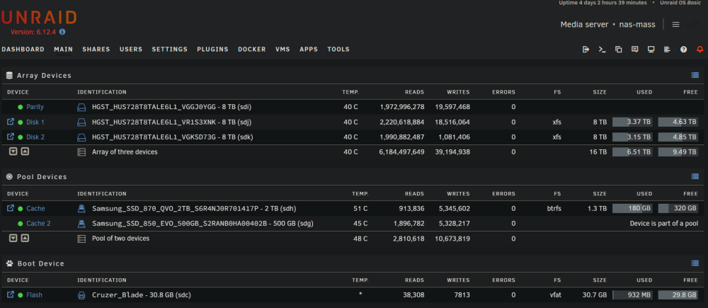
Task: Click Cache used bar showing 180 GB
Action: click(x=632, y=209)
